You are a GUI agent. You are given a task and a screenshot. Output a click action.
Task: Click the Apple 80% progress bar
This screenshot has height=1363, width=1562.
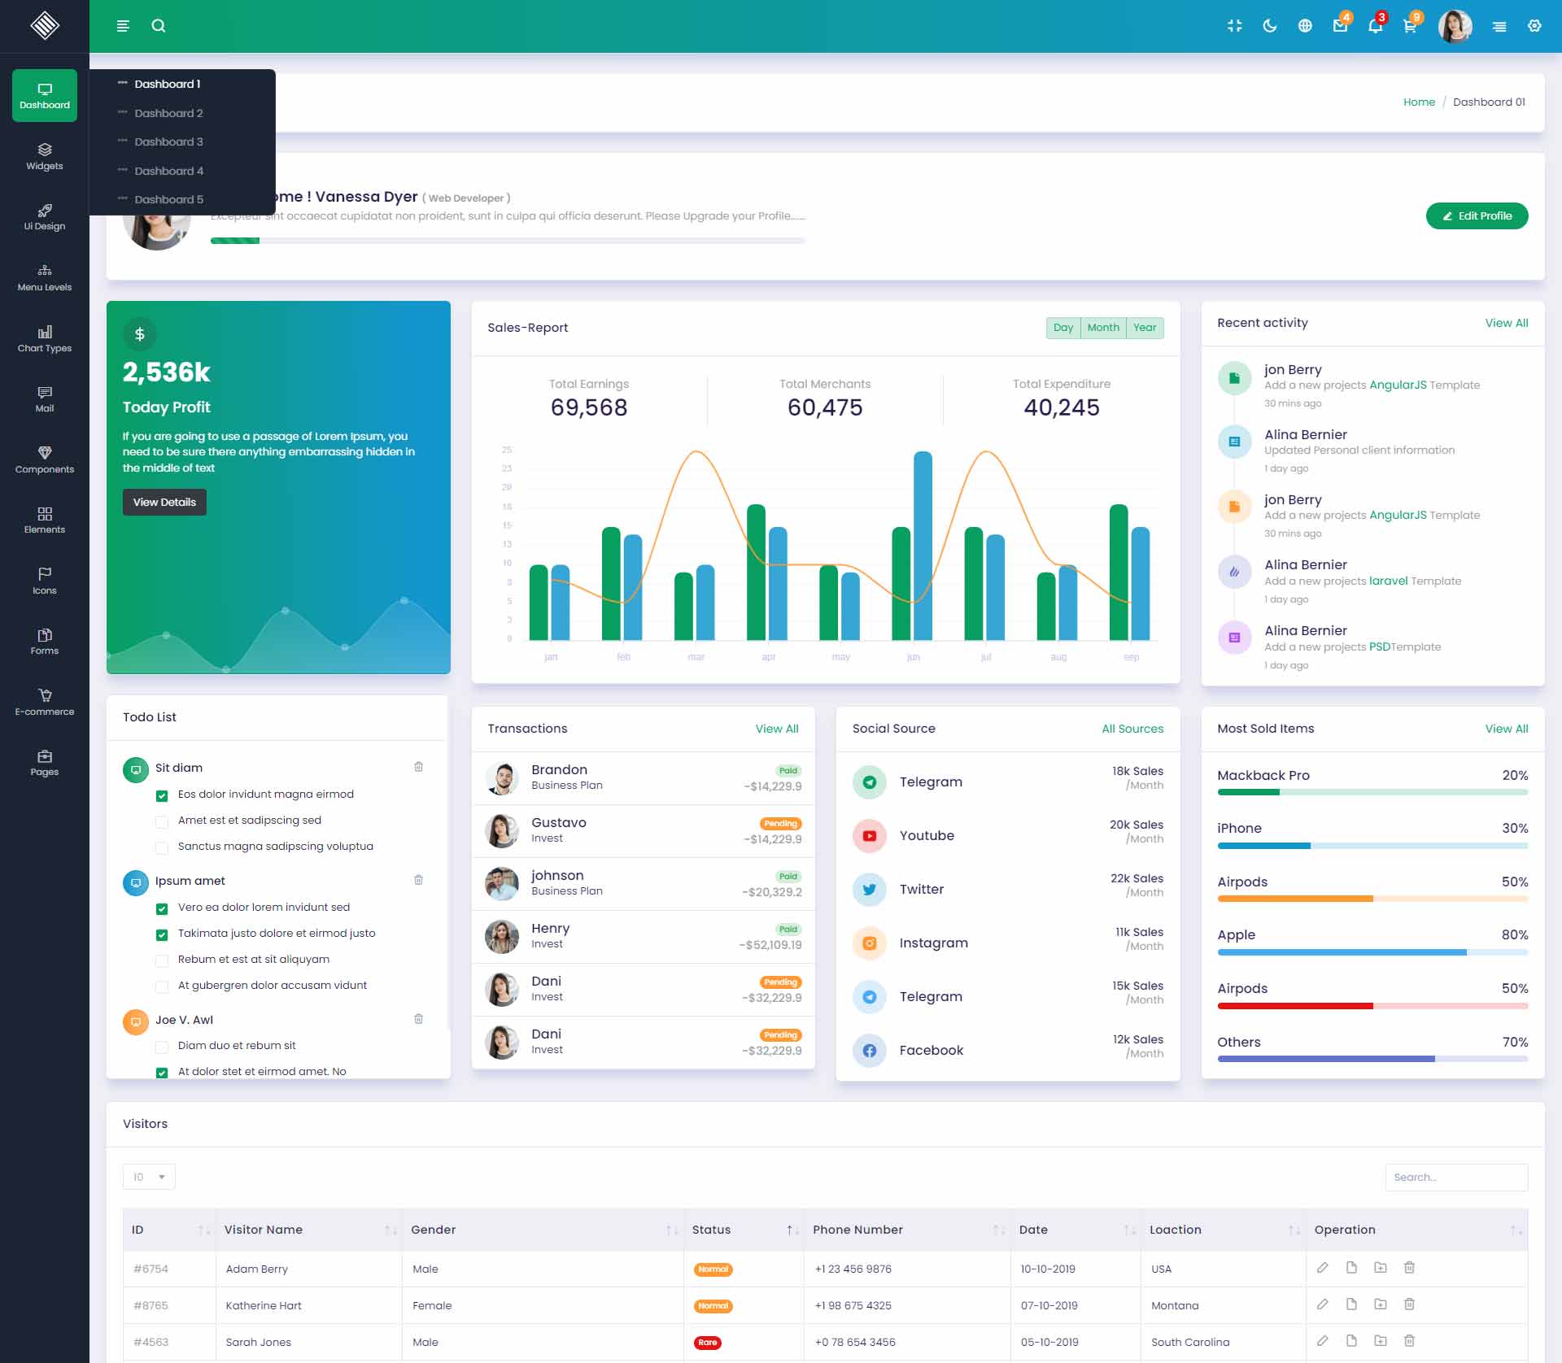1372,952
